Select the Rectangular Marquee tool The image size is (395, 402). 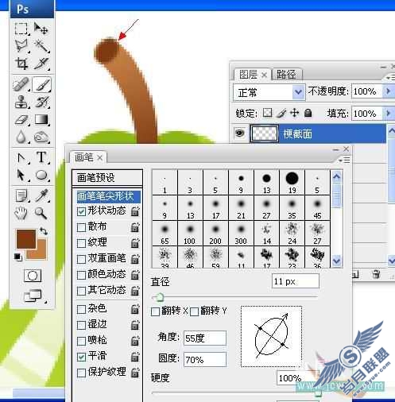pos(21,29)
